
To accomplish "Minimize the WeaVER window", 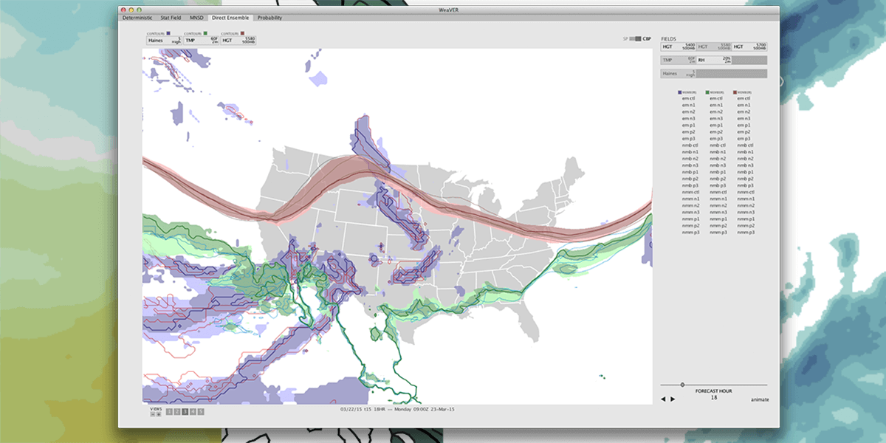I will coord(132,9).
